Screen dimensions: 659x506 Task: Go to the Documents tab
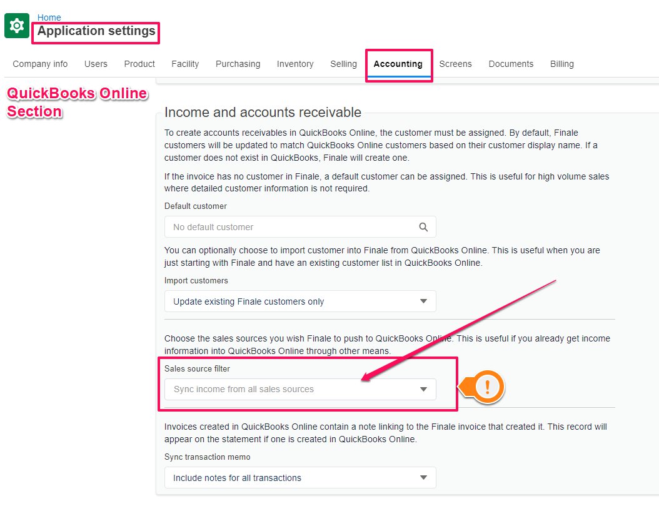511,64
